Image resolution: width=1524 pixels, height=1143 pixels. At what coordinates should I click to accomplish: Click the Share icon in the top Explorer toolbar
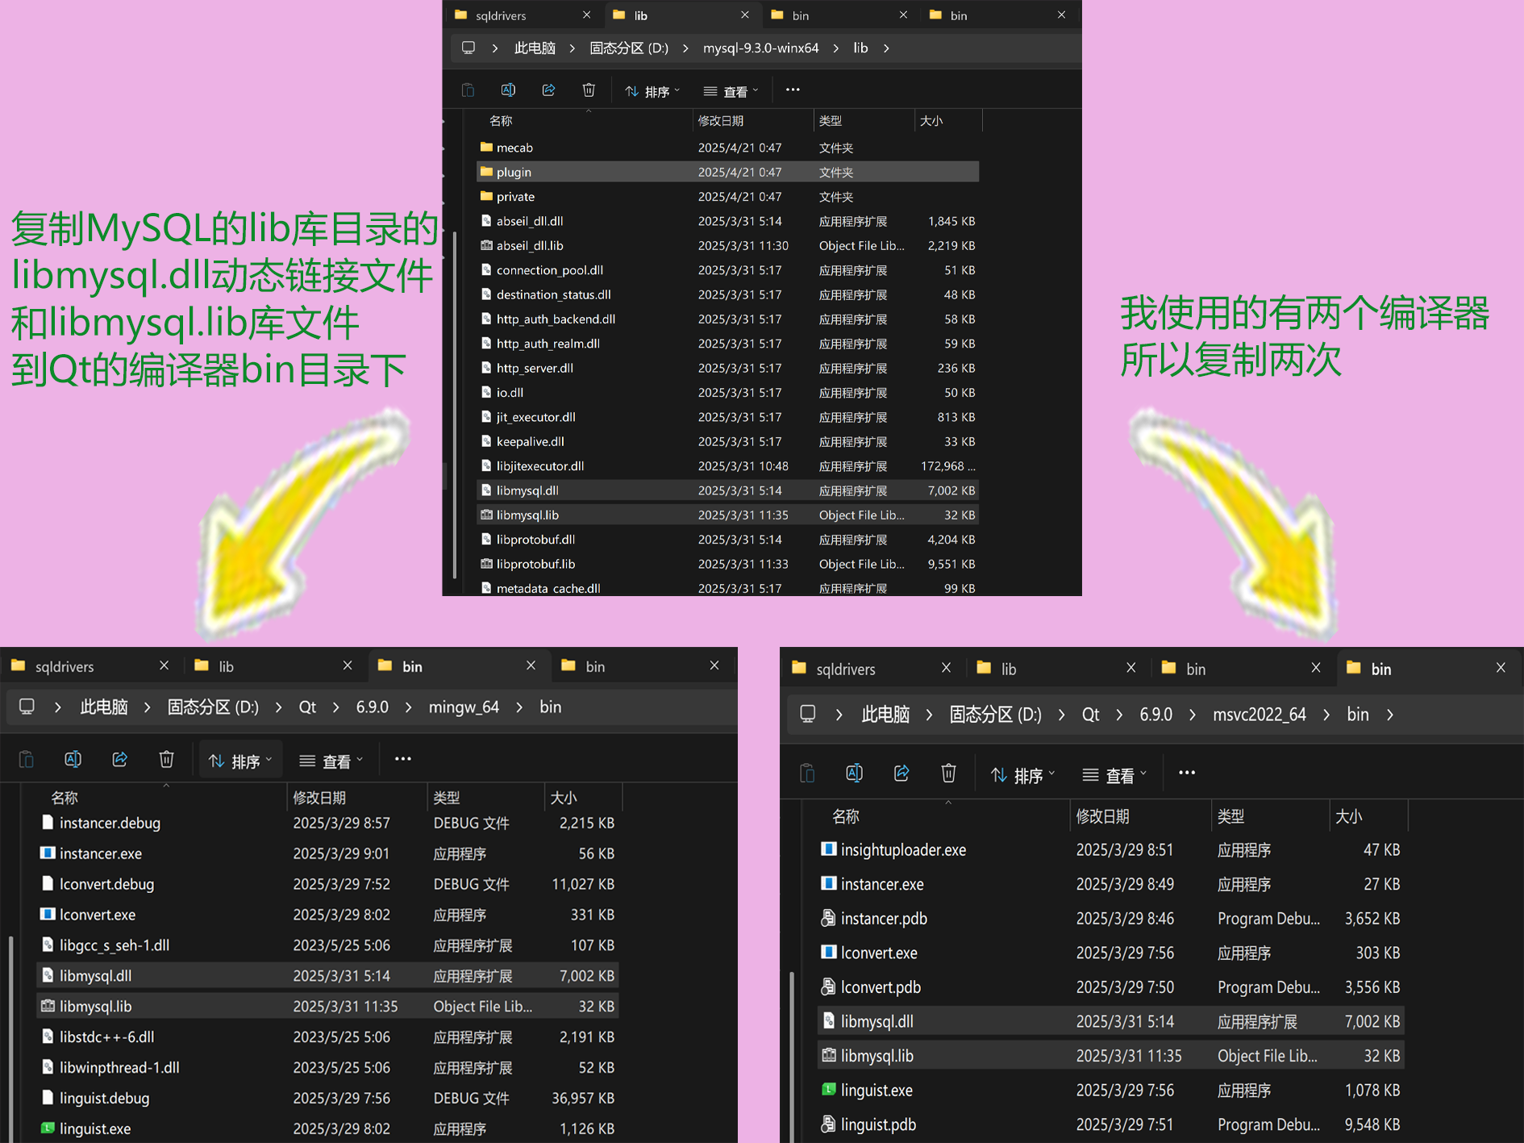(548, 90)
